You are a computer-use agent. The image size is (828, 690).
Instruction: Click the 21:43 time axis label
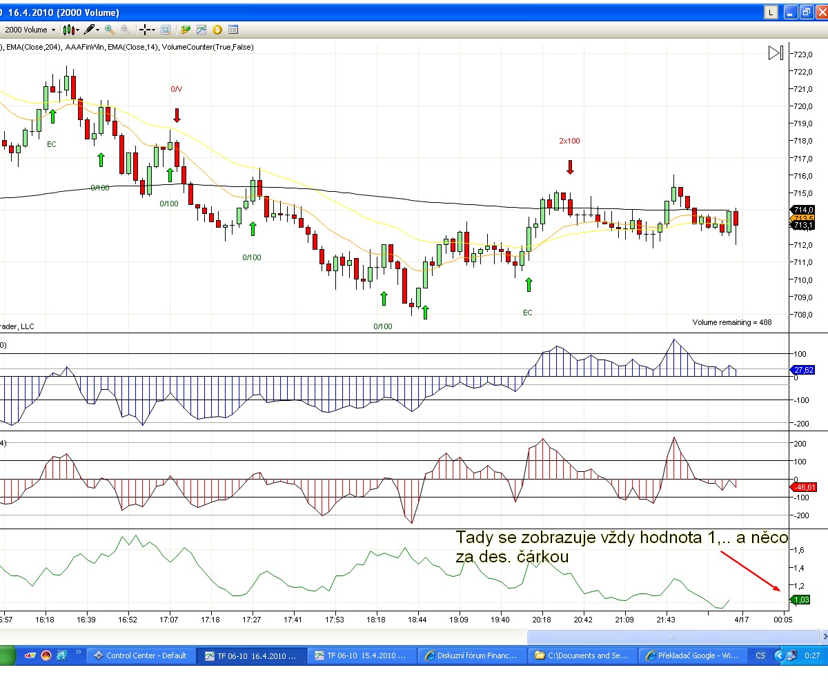[x=666, y=620]
